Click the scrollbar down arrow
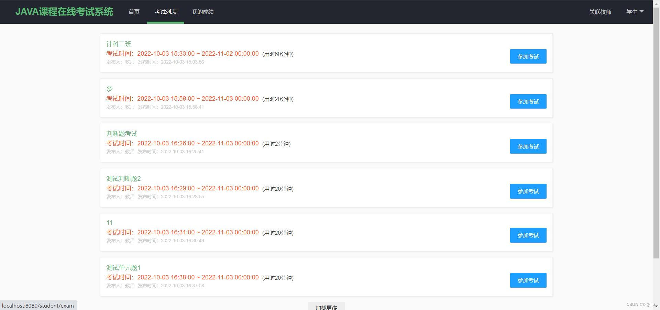Viewport: 660px width, 310px height. coord(656,306)
